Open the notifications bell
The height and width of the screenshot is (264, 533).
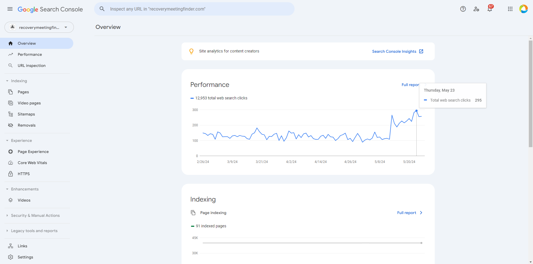tap(490, 9)
